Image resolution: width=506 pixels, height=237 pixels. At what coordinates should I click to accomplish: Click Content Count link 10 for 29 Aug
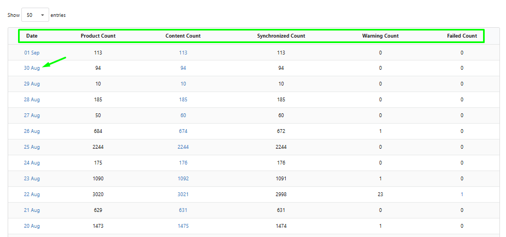183,84
